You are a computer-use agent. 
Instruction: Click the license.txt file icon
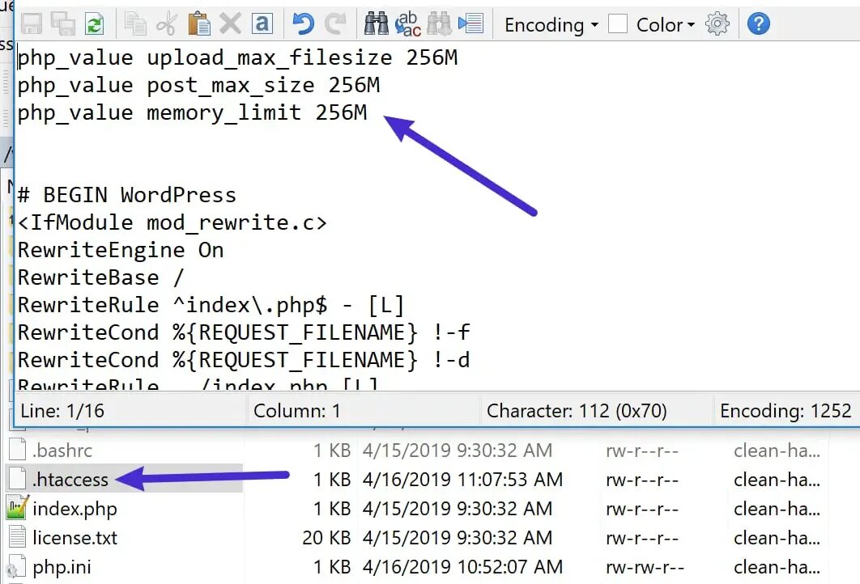18,537
